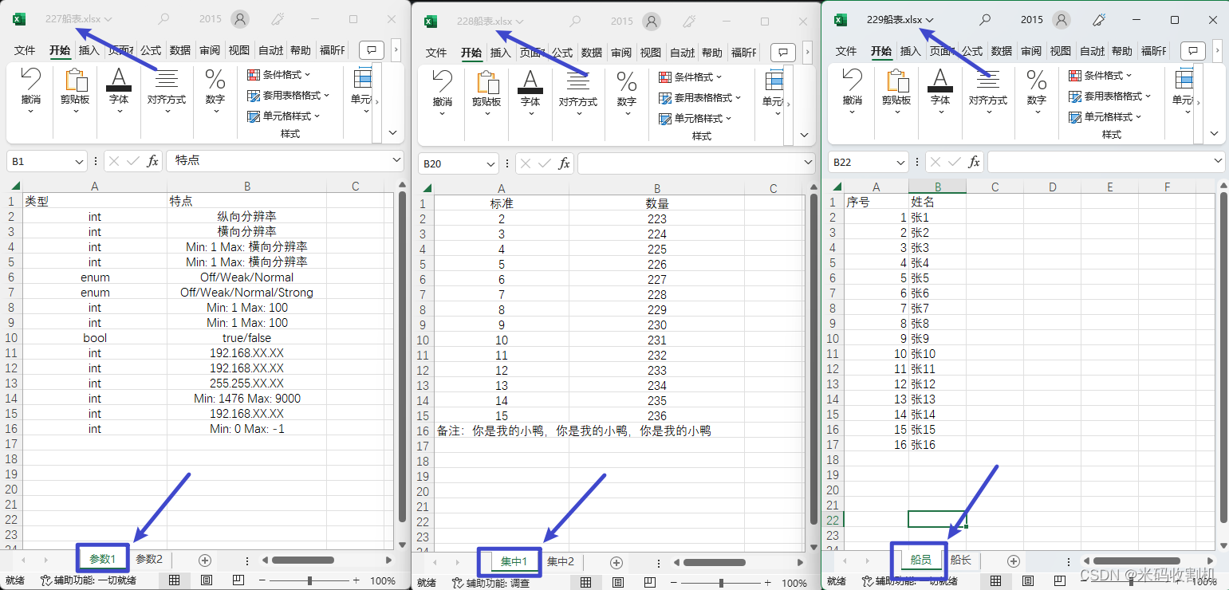The height and width of the screenshot is (590, 1229).
Task: Switch to page layout view in 227船表
Action: point(206,581)
